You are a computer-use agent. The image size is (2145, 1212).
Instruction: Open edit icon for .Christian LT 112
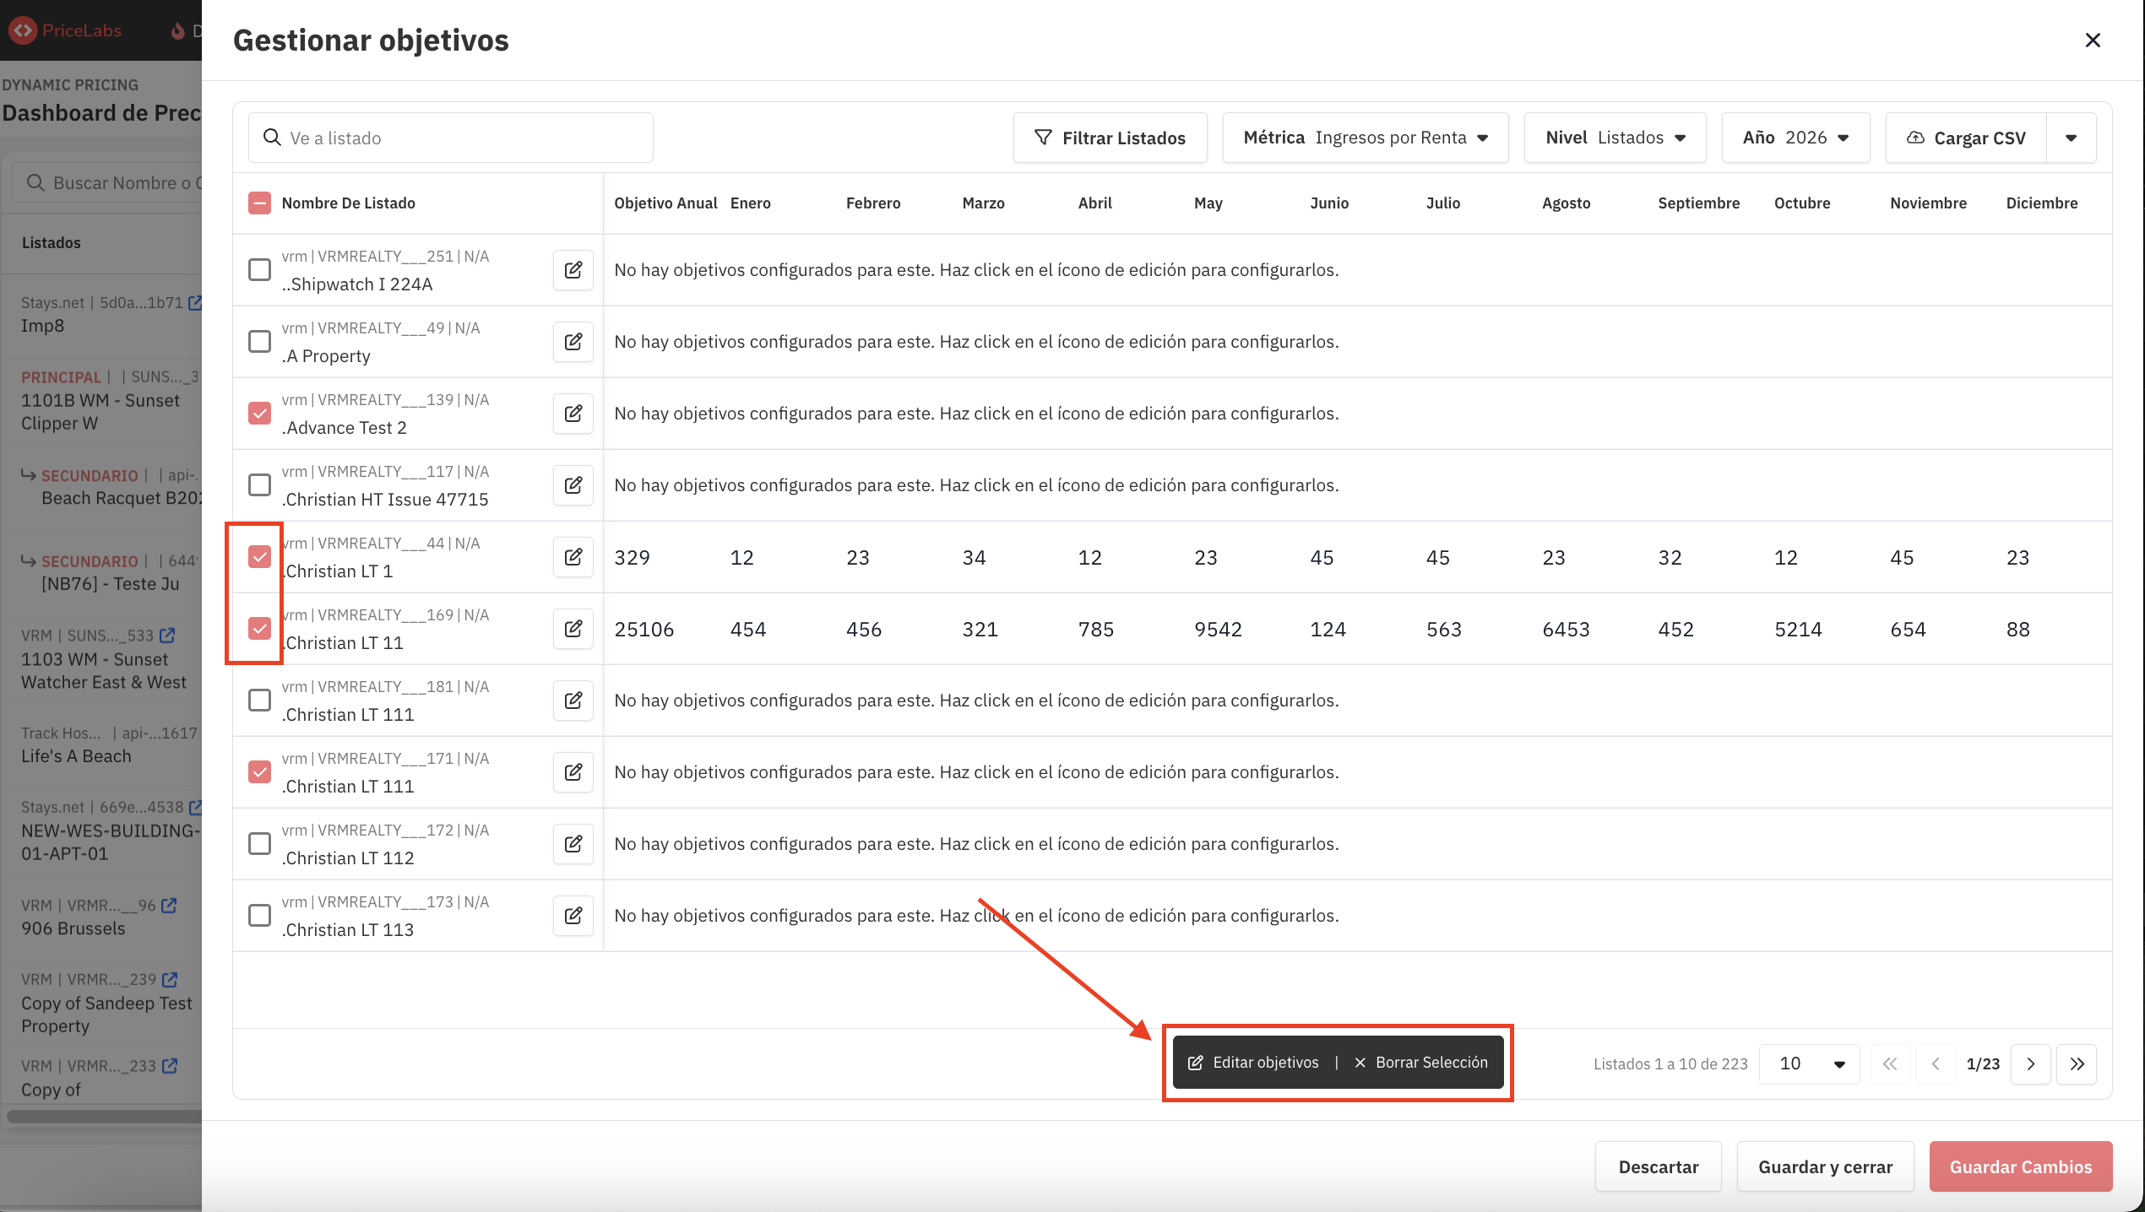click(x=573, y=844)
